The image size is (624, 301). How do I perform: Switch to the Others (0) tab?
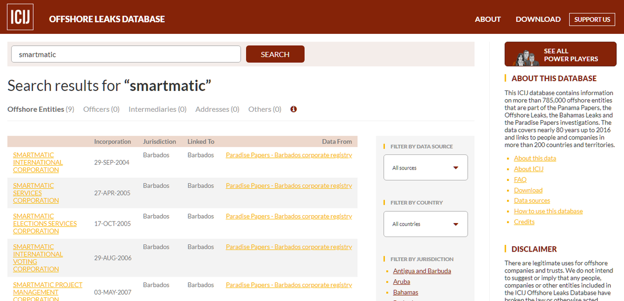click(265, 109)
